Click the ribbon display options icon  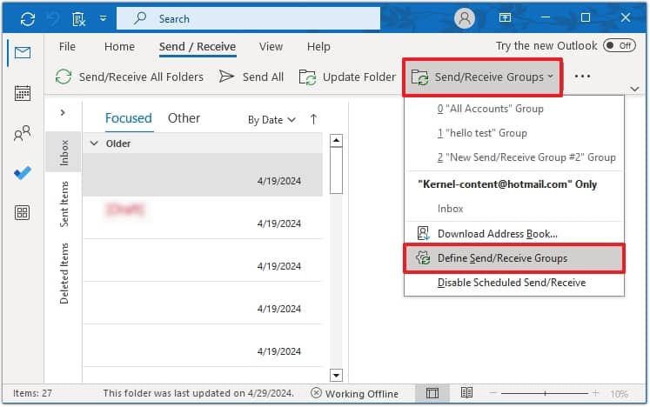click(x=505, y=17)
